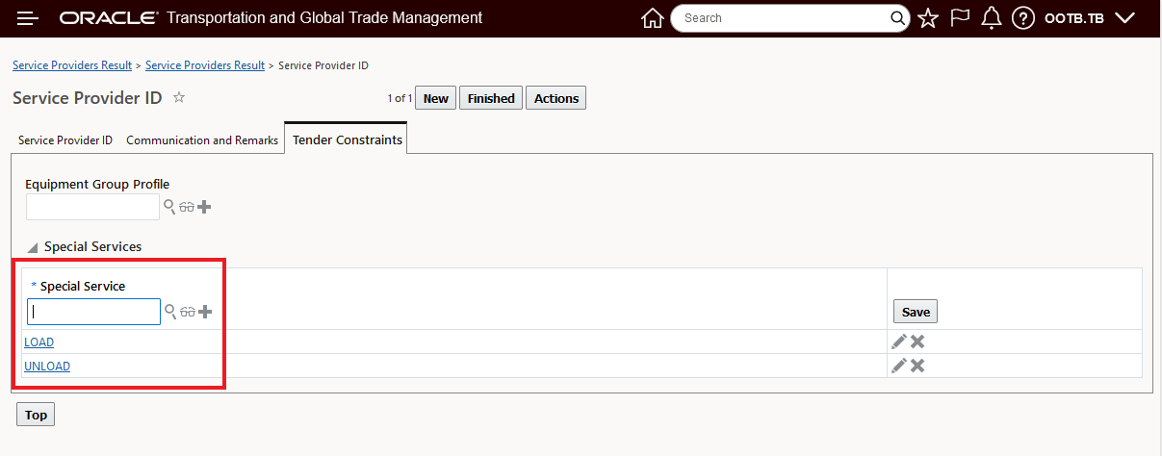Viewport: 1162px width, 456px height.
Task: Open the LOAD special service link
Action: tap(39, 342)
